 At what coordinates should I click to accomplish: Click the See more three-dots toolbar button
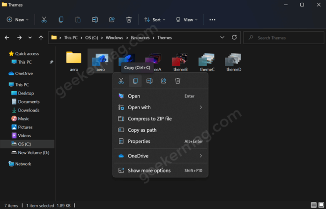coord(212,20)
